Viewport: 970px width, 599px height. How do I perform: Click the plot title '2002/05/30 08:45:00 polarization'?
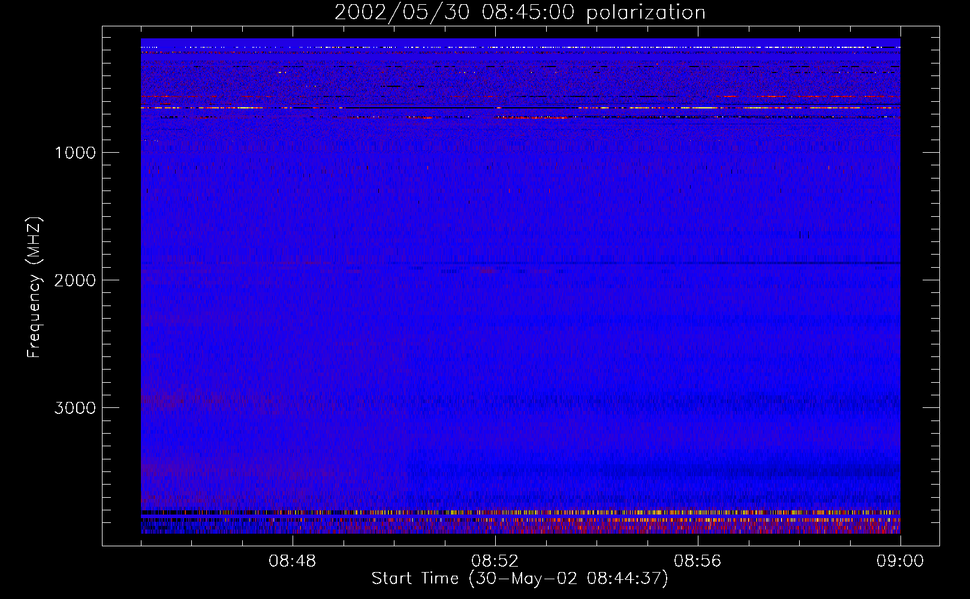click(x=520, y=13)
